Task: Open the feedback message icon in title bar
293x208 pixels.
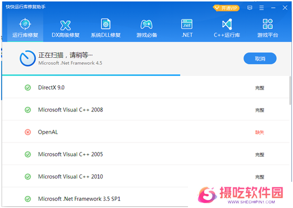Action: point(249,8)
